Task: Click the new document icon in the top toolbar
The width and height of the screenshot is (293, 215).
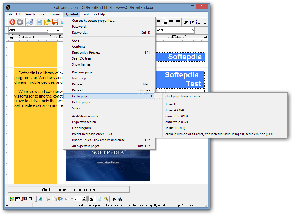Action: click(39, 22)
